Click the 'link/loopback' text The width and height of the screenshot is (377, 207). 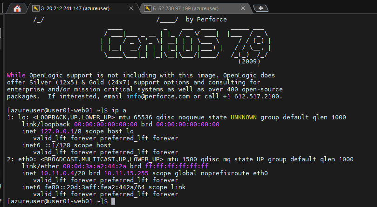(x=46, y=124)
